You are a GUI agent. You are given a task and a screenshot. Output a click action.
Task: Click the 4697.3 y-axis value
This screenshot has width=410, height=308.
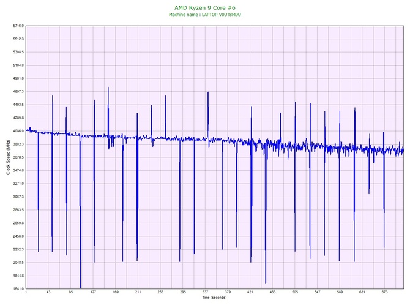tap(18, 92)
